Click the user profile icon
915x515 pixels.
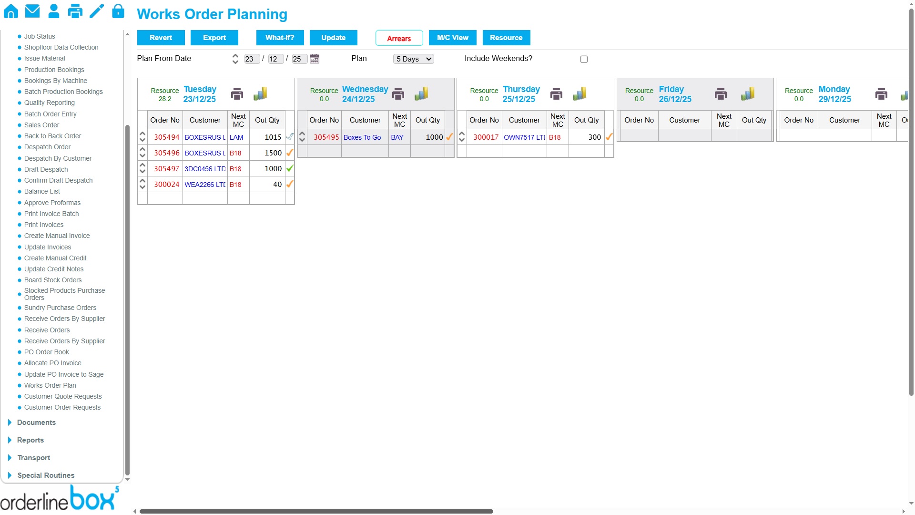[x=54, y=11]
